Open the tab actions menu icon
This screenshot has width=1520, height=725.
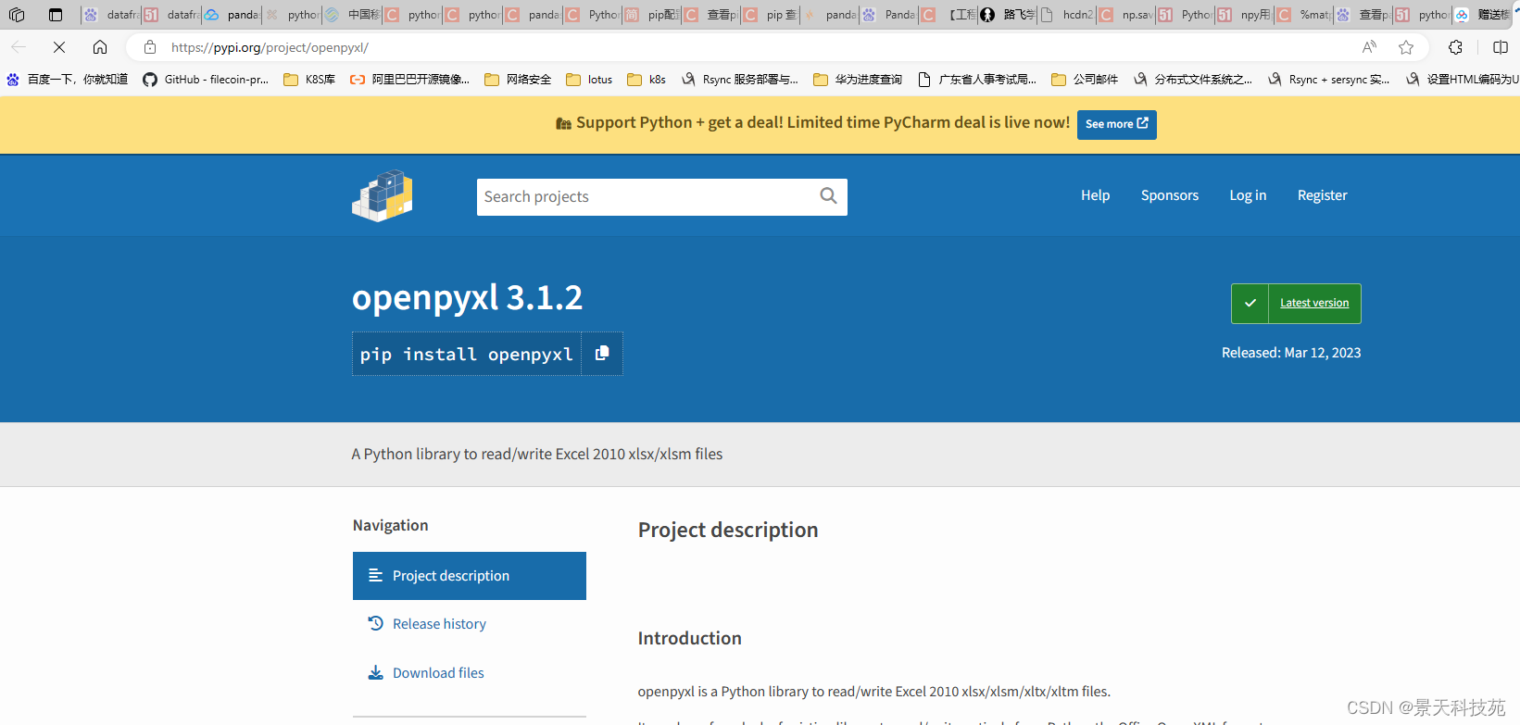coord(56,15)
